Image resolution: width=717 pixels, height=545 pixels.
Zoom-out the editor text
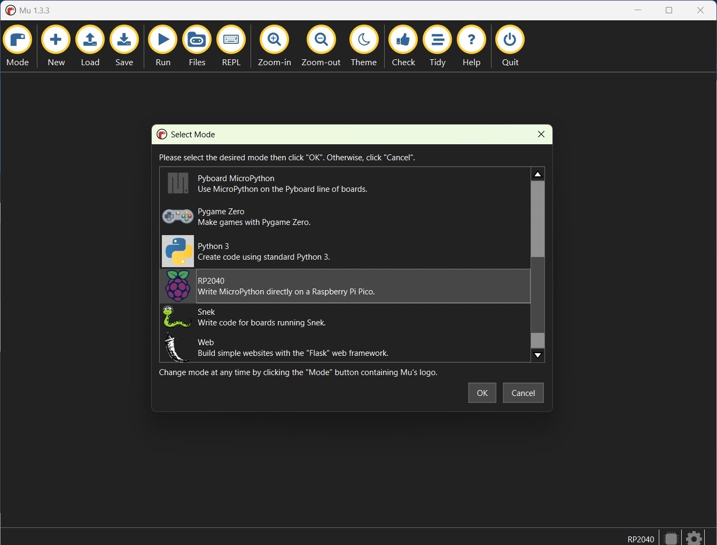tap(321, 46)
